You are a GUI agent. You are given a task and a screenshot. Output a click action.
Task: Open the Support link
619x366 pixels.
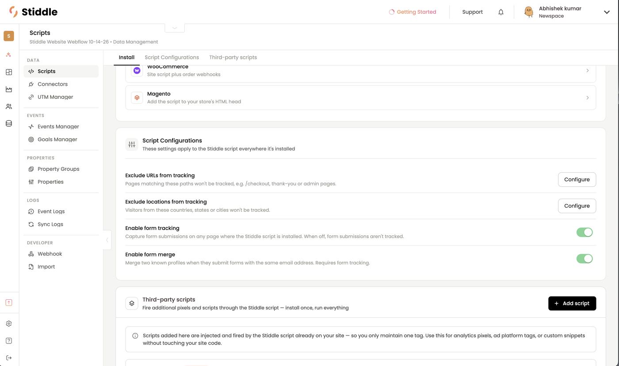coord(473,12)
